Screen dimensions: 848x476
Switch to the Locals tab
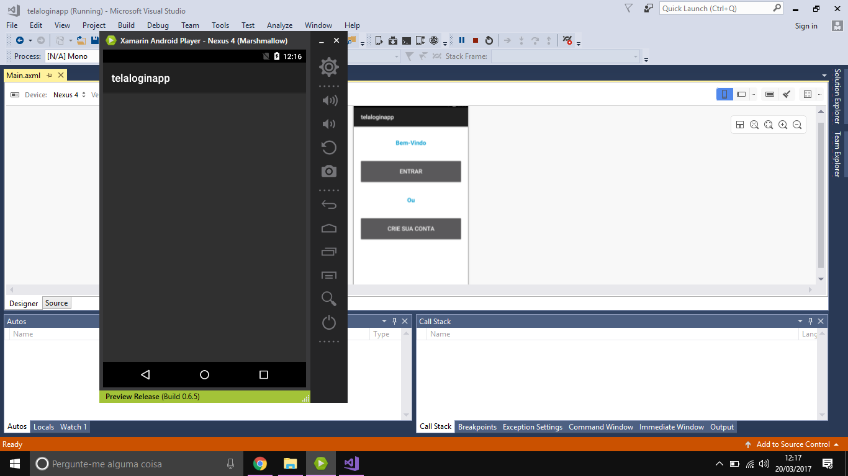(43, 427)
